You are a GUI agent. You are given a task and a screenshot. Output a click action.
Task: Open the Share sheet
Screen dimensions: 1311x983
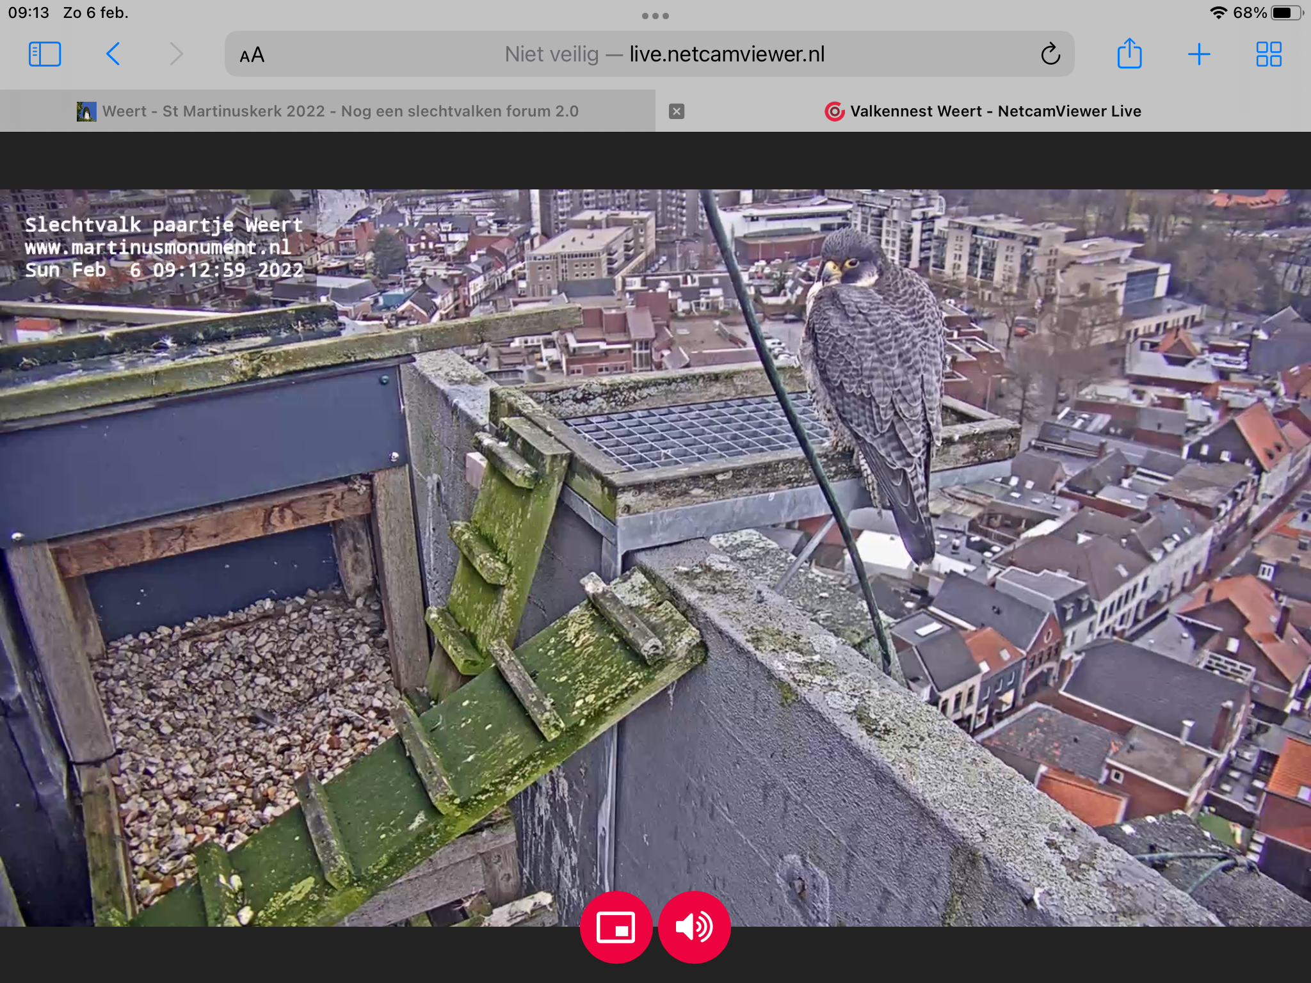(1129, 53)
